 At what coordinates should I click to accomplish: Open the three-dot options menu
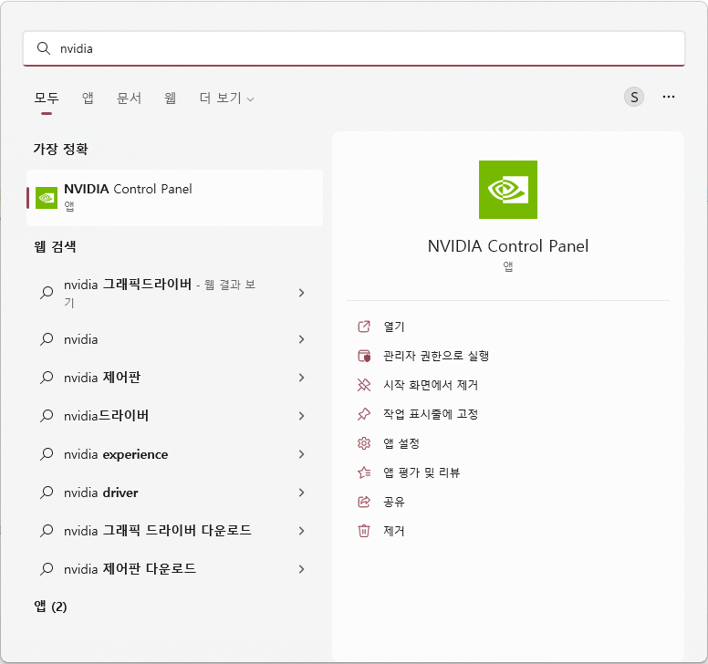669,97
